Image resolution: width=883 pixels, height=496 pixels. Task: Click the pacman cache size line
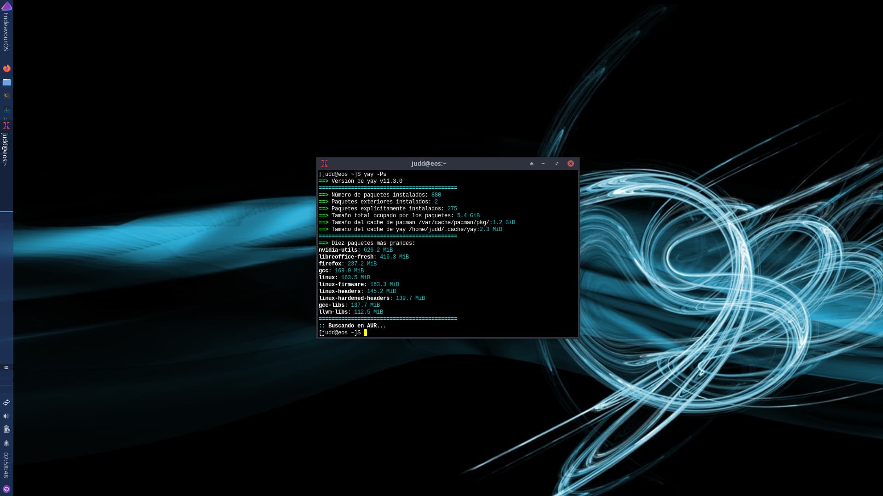[417, 223]
